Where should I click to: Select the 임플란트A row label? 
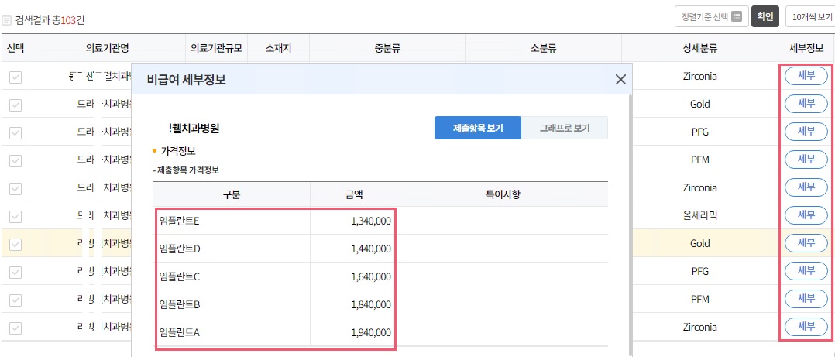click(x=180, y=332)
